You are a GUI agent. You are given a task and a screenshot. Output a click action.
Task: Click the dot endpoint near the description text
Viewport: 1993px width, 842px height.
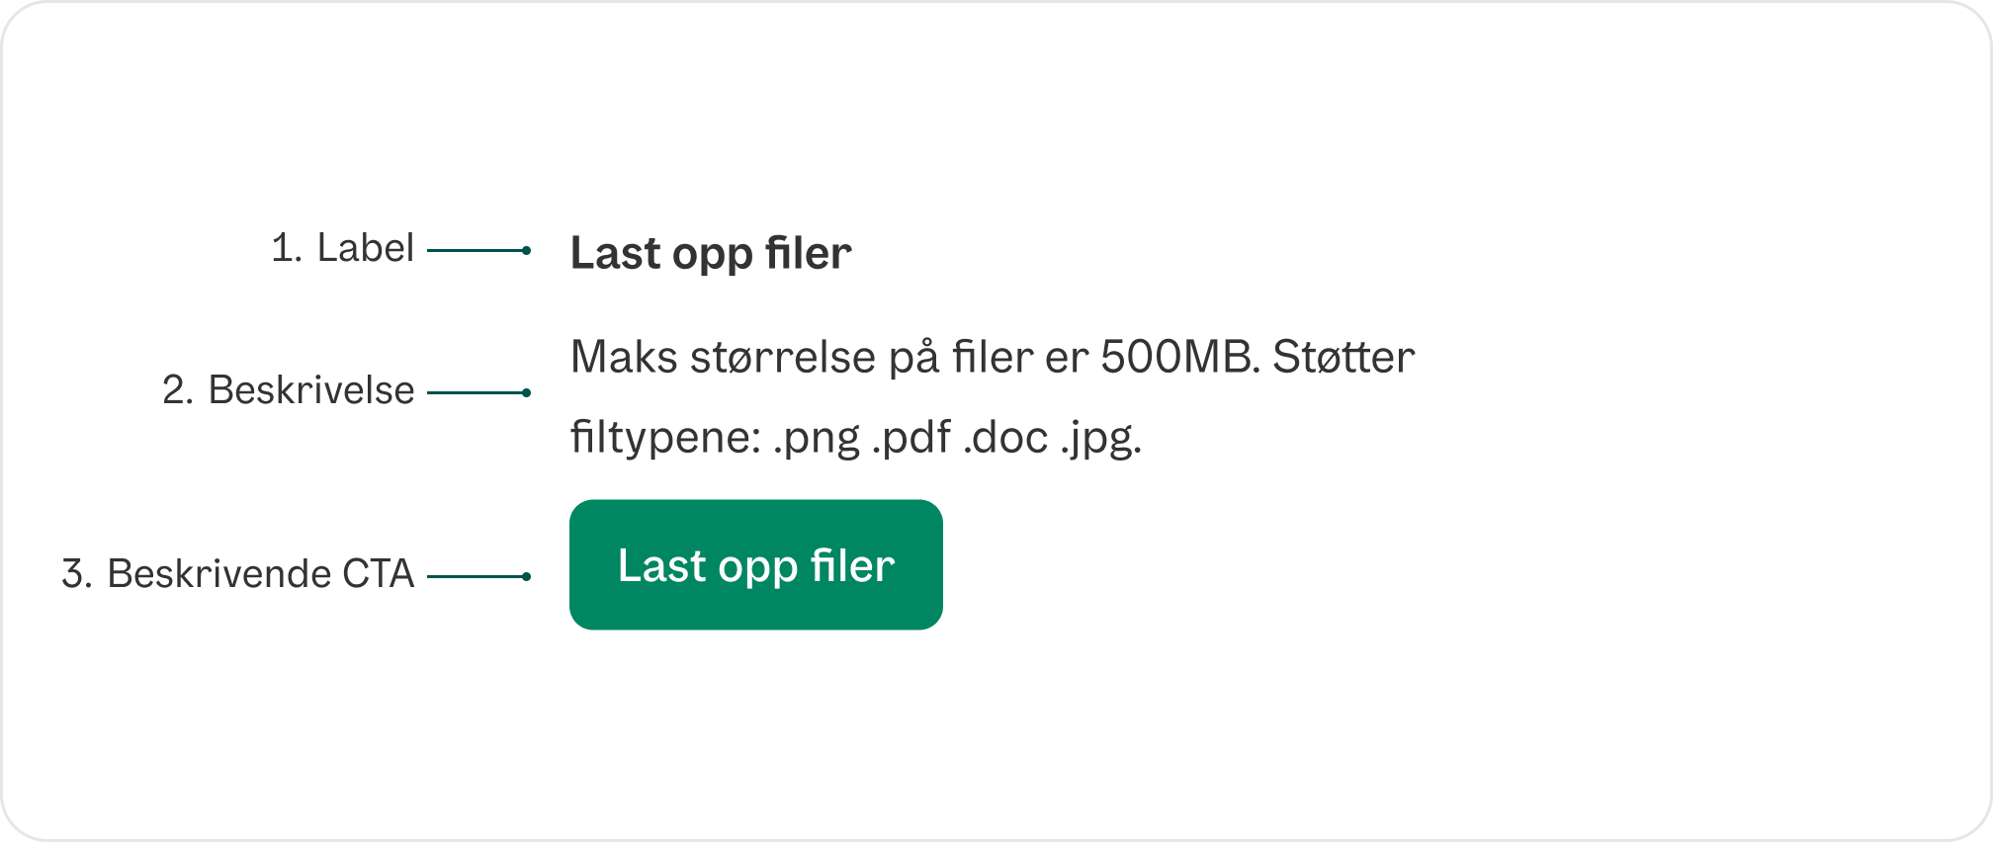click(527, 391)
